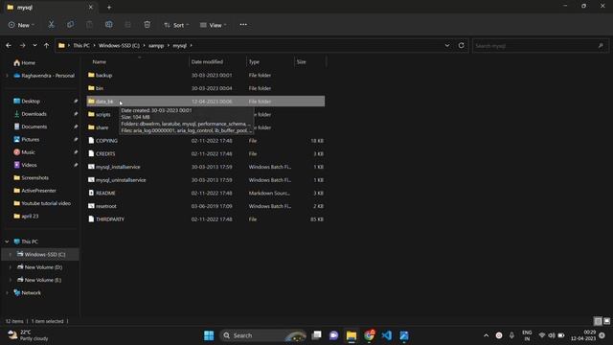Open the weather widget showing 22°C

(28, 335)
